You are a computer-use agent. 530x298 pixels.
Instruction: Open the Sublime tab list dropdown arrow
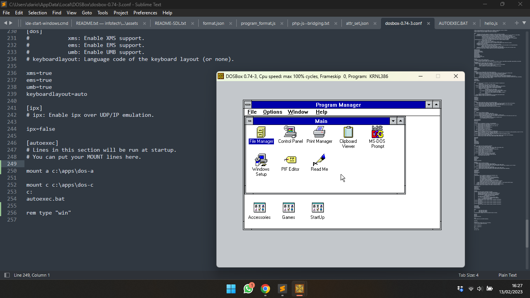(524, 23)
